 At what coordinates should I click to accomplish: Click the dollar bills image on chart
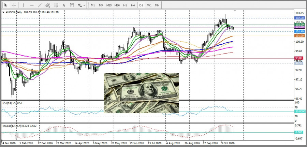[x=141, y=93]
